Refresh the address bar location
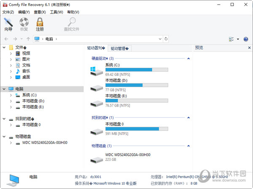Viewport: 253px width, 189px height. (166, 39)
